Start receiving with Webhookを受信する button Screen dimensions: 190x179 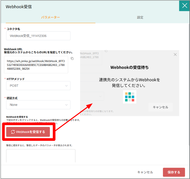pyautogui.click(x=28, y=132)
